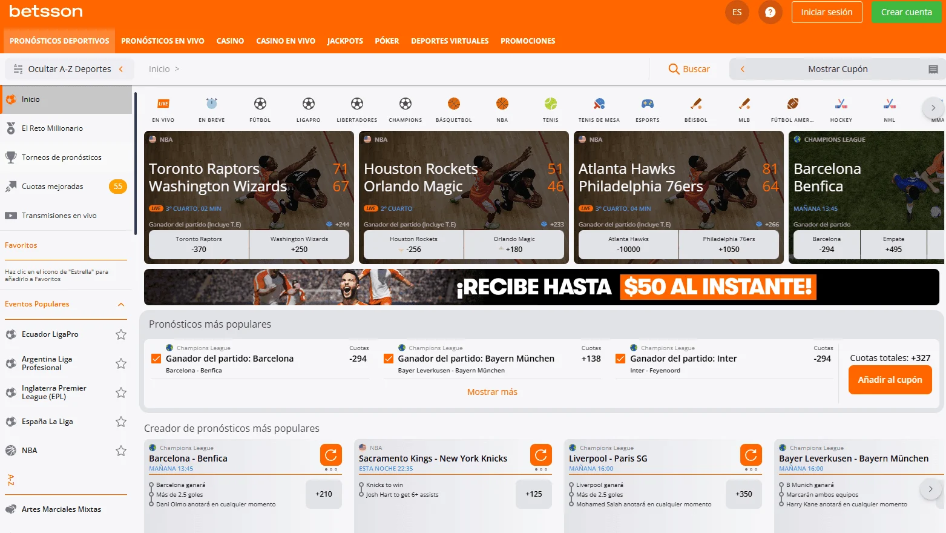Open Transmisiones en vivo sidebar item

point(67,216)
